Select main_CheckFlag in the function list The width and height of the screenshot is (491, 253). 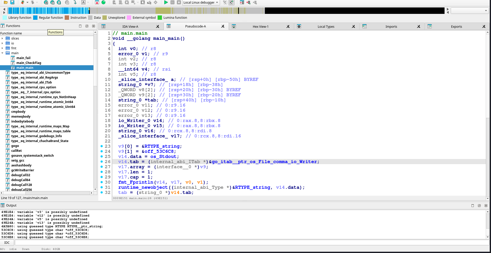click(28, 63)
